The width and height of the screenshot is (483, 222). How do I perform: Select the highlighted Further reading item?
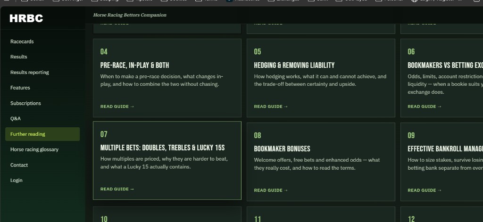click(42, 134)
